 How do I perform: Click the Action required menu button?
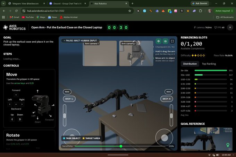pyautogui.click(x=224, y=11)
